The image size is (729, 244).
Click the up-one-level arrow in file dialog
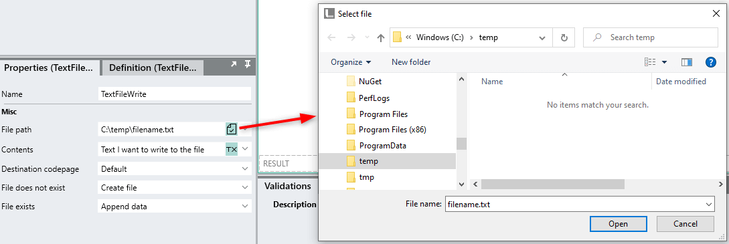tap(381, 37)
